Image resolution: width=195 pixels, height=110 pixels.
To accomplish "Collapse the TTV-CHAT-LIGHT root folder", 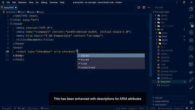I will (162, 12).
